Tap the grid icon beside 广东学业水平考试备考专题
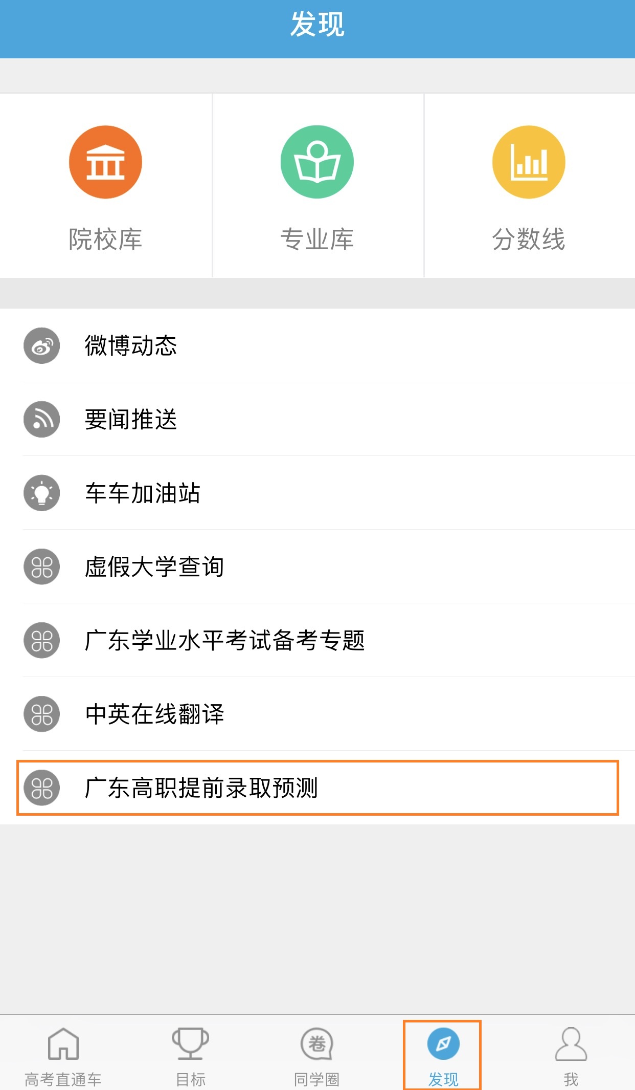This screenshot has height=1090, width=635. tap(42, 641)
